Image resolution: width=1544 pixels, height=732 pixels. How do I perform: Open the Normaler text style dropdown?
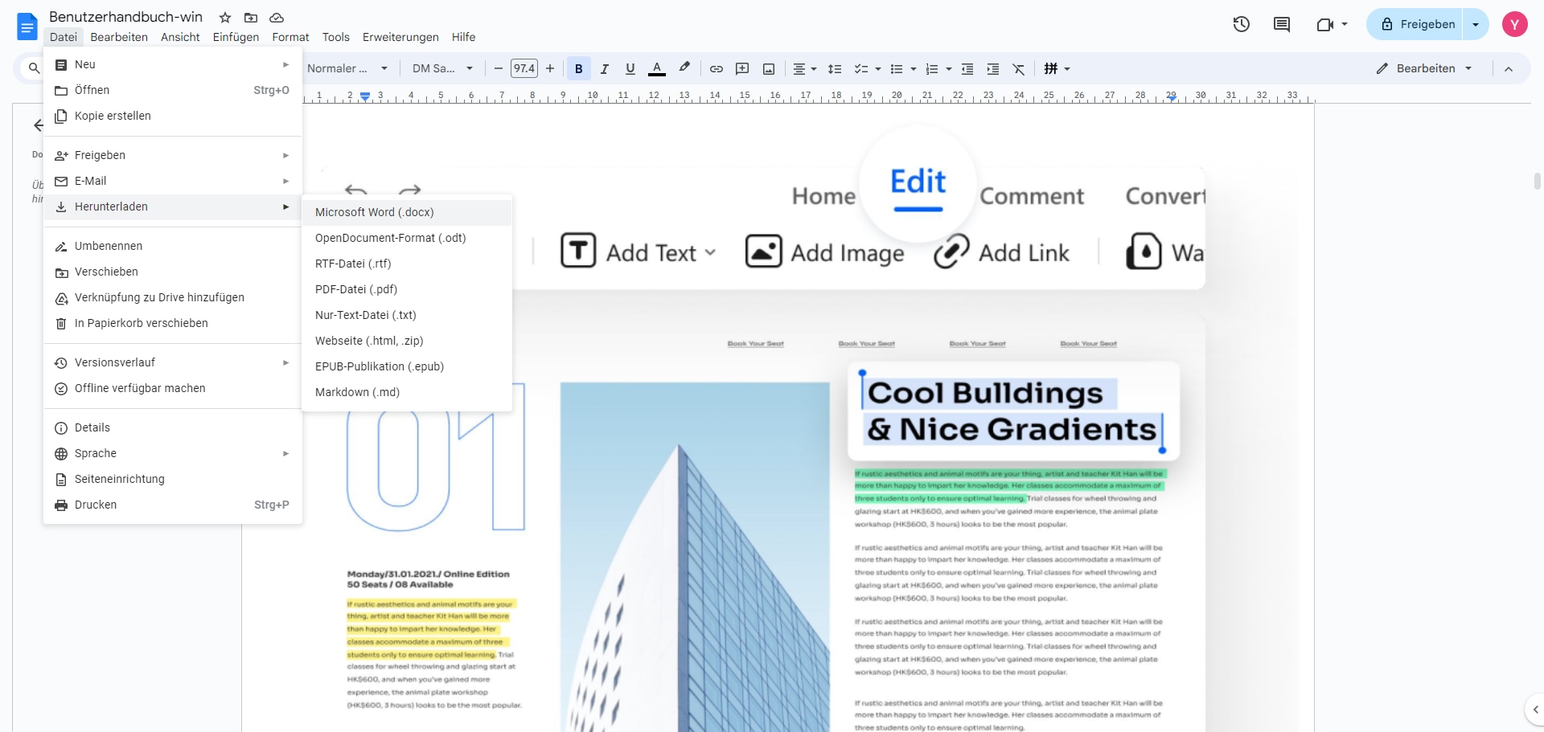(347, 69)
